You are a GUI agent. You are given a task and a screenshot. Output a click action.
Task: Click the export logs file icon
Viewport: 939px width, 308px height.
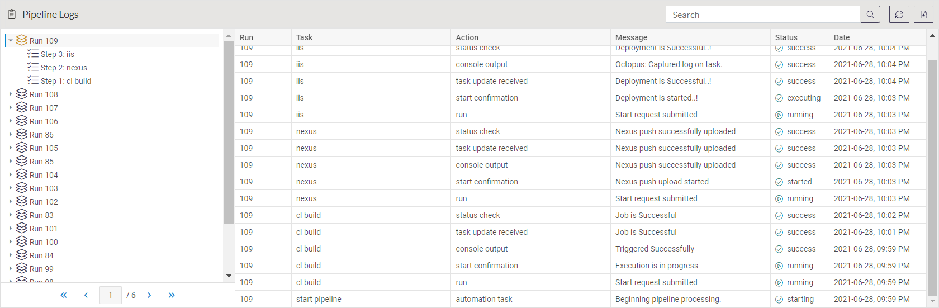tap(923, 15)
